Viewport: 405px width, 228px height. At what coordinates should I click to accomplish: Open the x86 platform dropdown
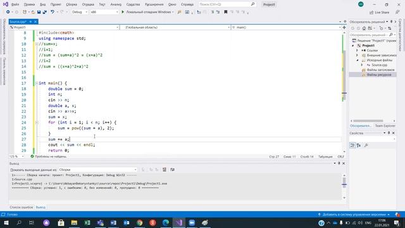click(x=104, y=12)
